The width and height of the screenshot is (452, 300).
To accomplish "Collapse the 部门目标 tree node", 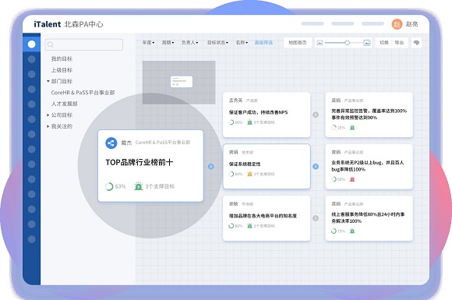I will pos(48,81).
